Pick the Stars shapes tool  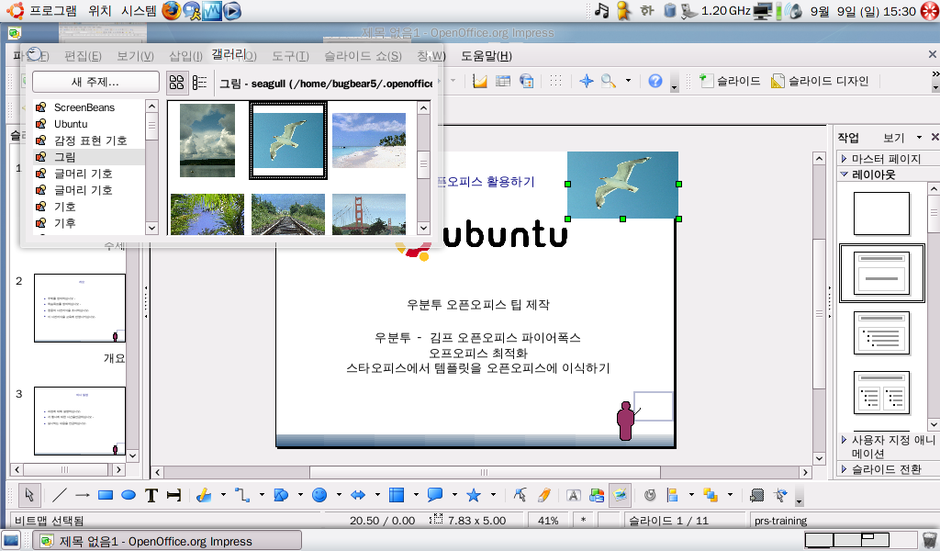474,495
